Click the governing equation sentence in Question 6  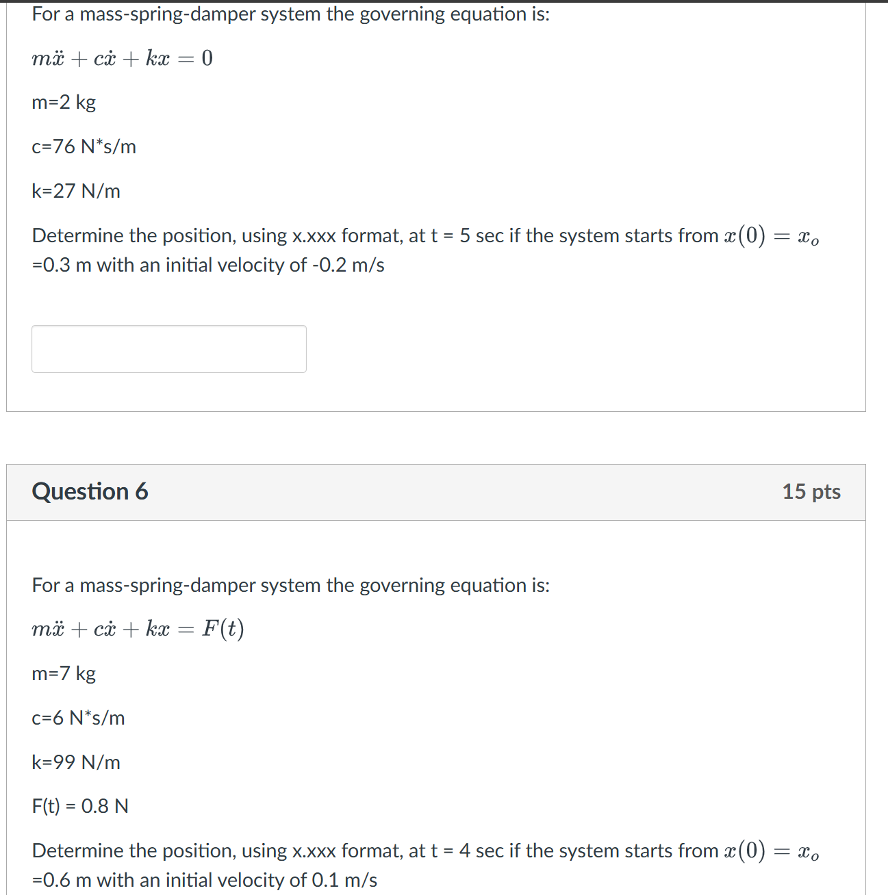pyautogui.click(x=290, y=585)
